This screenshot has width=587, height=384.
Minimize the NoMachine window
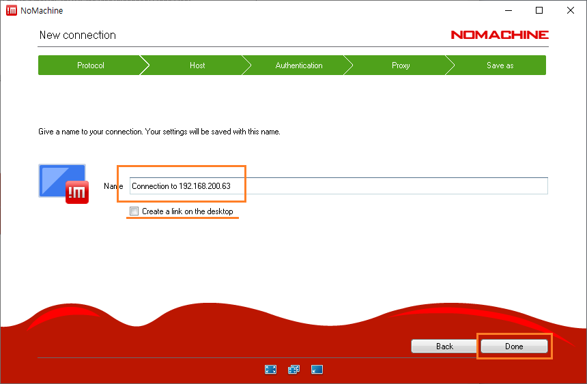pos(509,10)
